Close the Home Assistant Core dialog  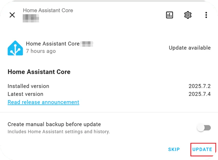[12, 15]
